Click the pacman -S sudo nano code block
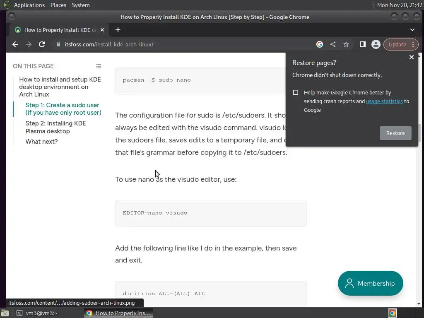Viewport: 424px width, 318px height. [x=200, y=81]
